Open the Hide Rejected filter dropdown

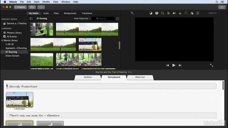[x=82, y=18]
